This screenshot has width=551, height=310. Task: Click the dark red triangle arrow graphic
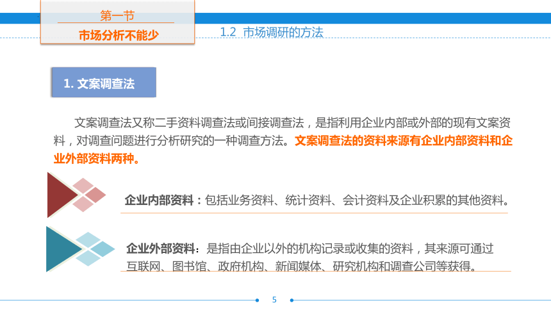coord(62,195)
